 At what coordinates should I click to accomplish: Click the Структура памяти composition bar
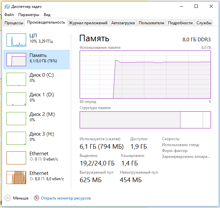[x=145, y=120]
